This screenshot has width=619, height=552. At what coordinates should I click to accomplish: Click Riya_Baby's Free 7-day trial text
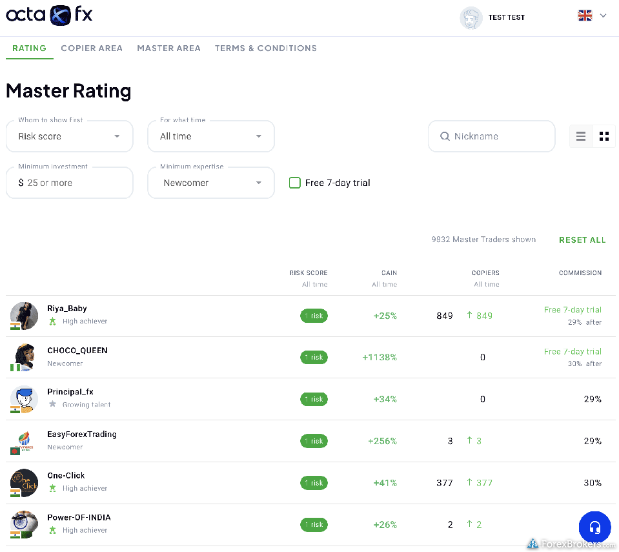573,309
